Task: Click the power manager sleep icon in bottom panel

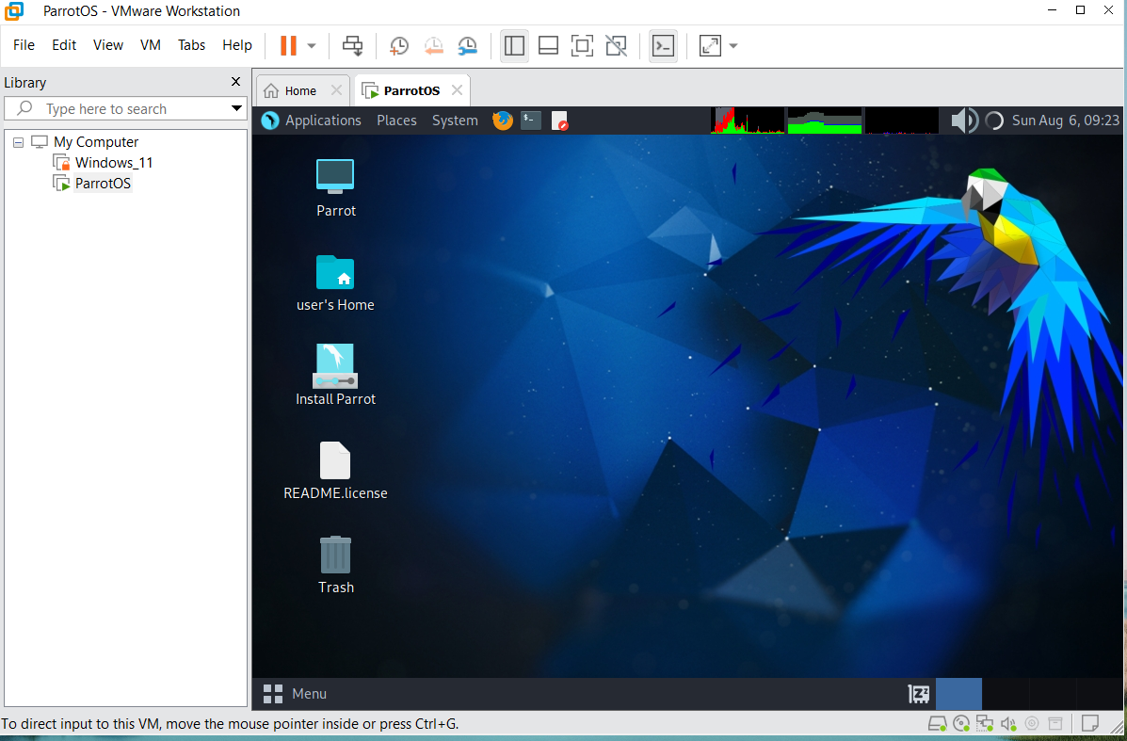Action: click(x=919, y=694)
